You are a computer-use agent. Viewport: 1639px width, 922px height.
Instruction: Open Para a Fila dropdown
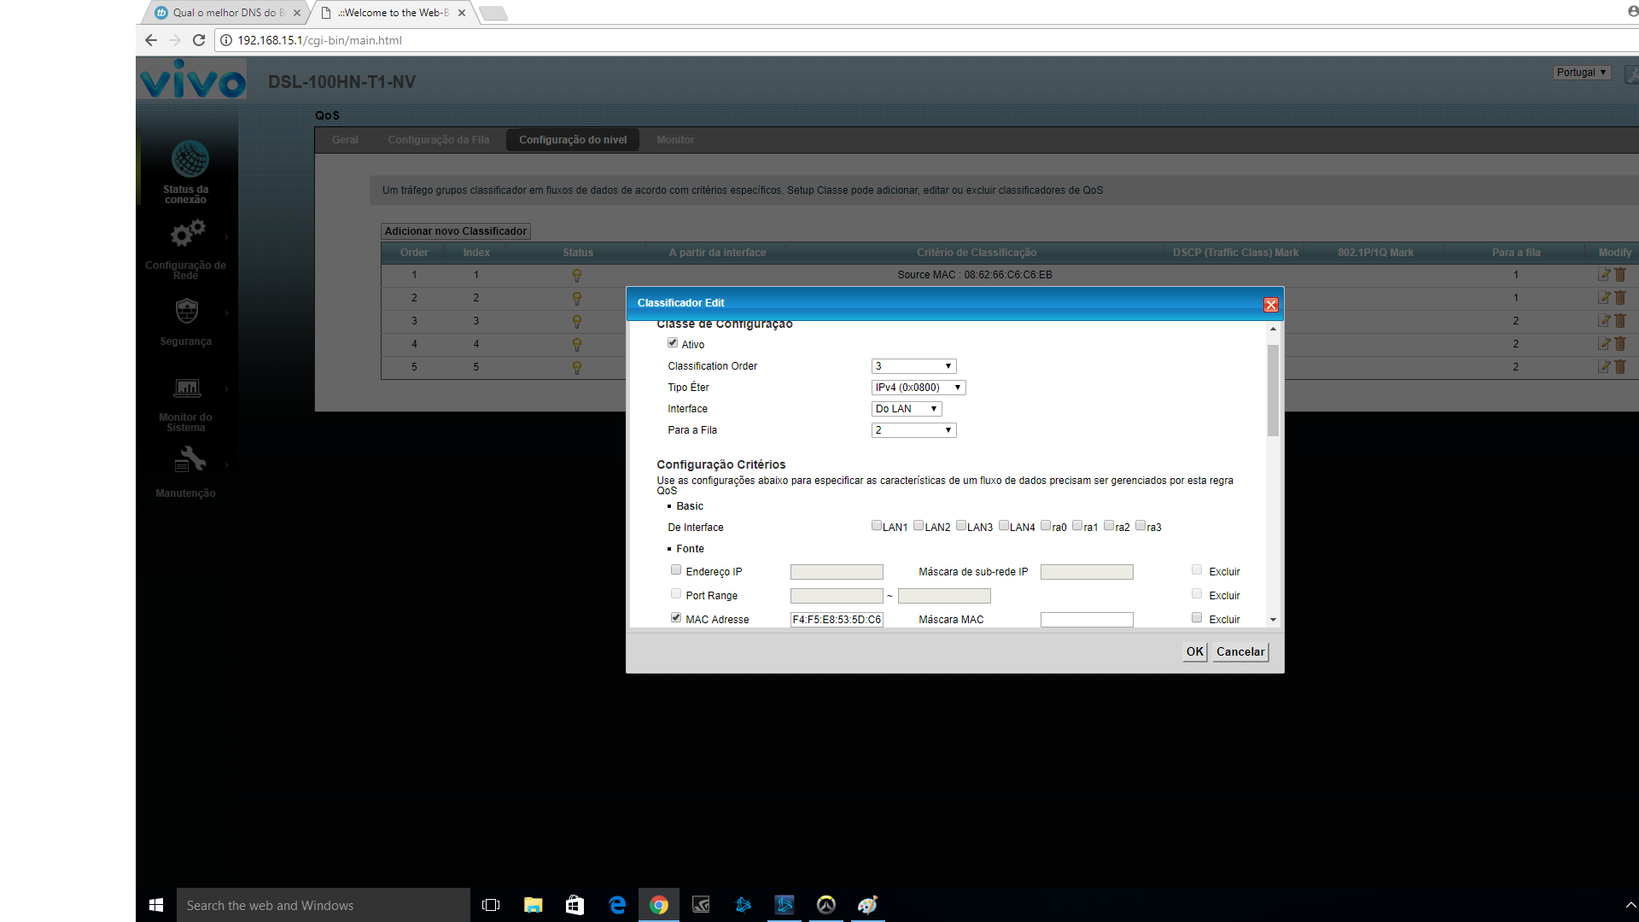(x=913, y=430)
